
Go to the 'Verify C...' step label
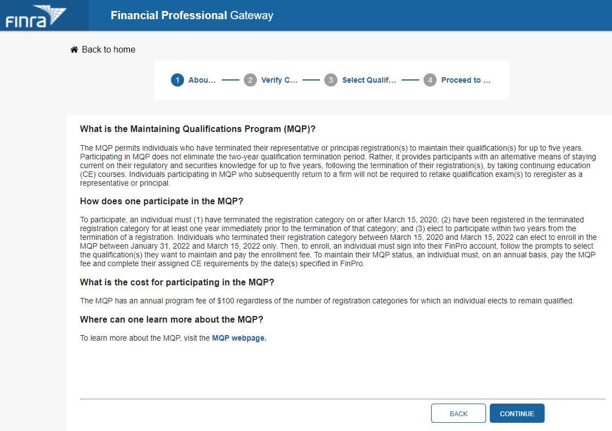pyautogui.click(x=279, y=80)
